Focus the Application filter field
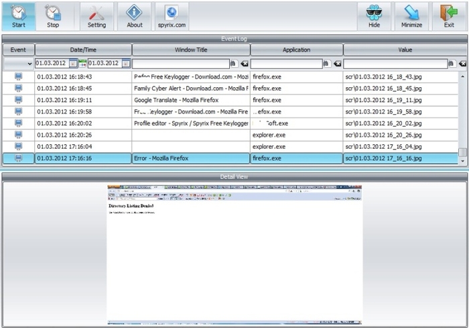The width and height of the screenshot is (469, 328). [x=287, y=64]
